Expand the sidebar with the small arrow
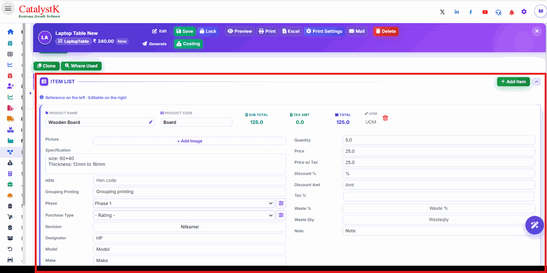This screenshot has height=273, width=547. click(x=30, y=93)
